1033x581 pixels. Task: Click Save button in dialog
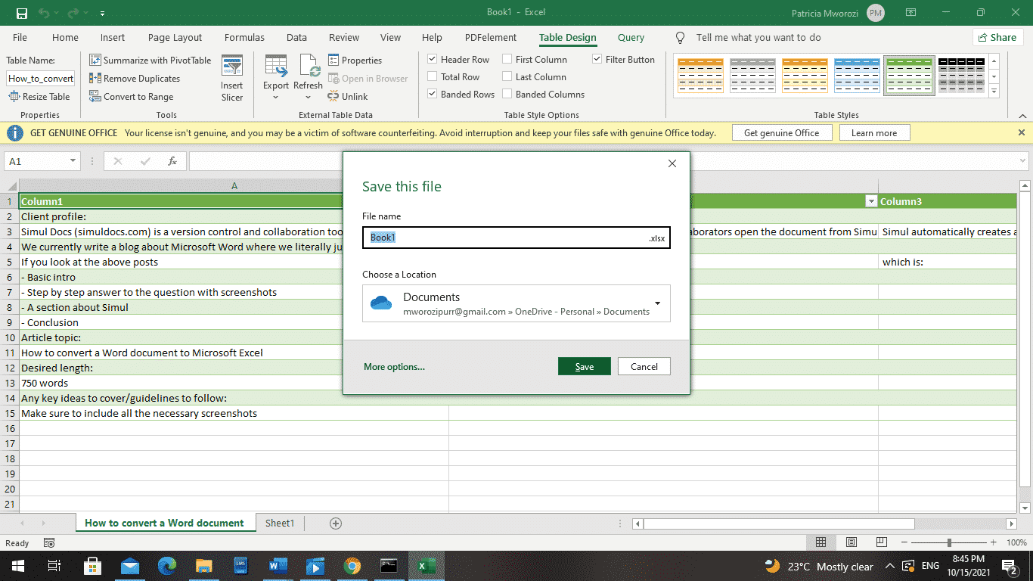point(585,366)
